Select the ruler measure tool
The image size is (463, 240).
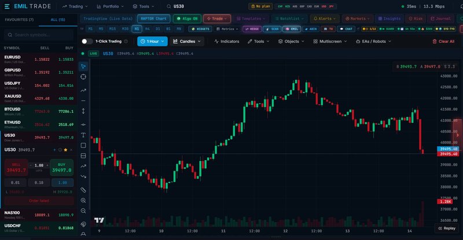pyautogui.click(x=83, y=190)
